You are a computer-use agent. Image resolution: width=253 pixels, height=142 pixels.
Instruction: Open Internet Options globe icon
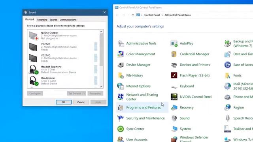[121, 86]
